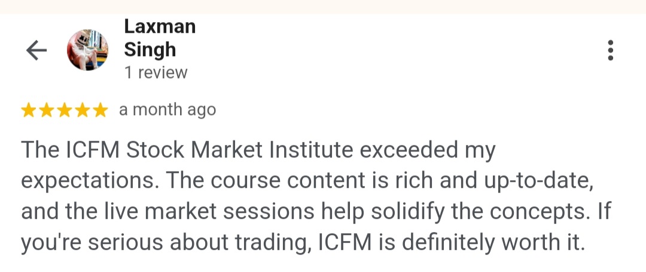Click the second yellow rating star
The height and width of the screenshot is (272, 646).
click(x=47, y=110)
